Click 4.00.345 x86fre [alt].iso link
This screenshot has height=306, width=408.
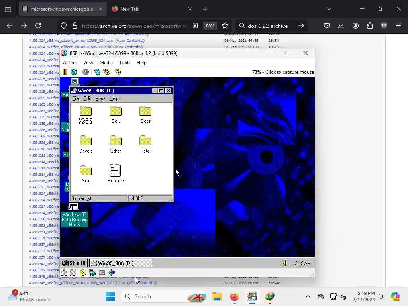[77, 282]
